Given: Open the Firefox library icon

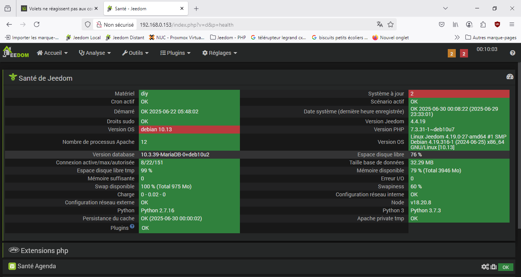Looking at the screenshot, I should point(455,24).
